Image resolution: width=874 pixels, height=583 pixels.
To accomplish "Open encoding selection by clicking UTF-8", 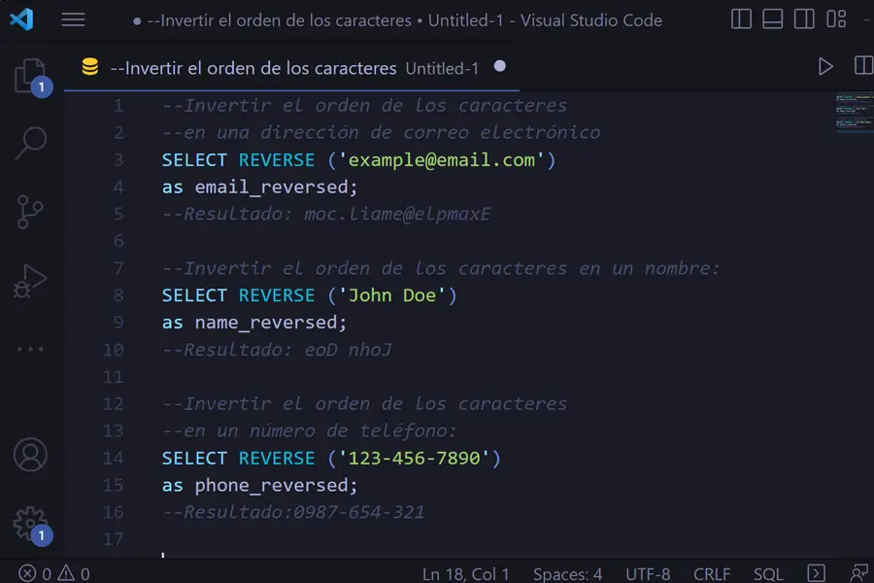I will click(648, 573).
